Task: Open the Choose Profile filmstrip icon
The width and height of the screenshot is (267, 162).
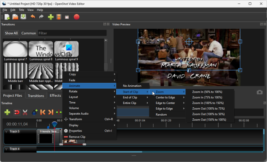Action: click(x=59, y=17)
